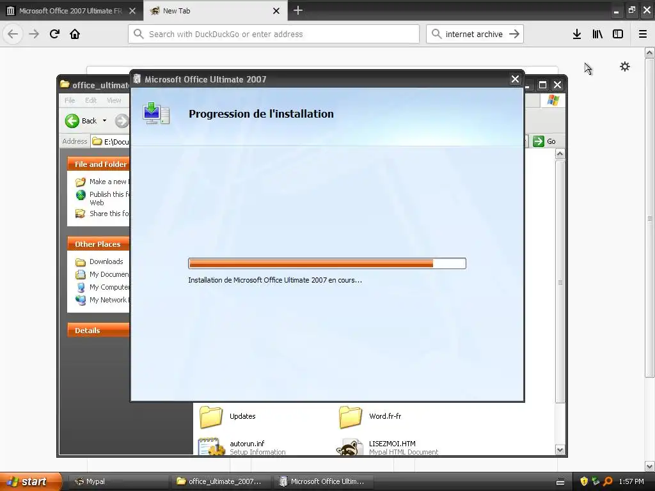Open New Tab settings gear
The width and height of the screenshot is (655, 491).
pyautogui.click(x=624, y=66)
